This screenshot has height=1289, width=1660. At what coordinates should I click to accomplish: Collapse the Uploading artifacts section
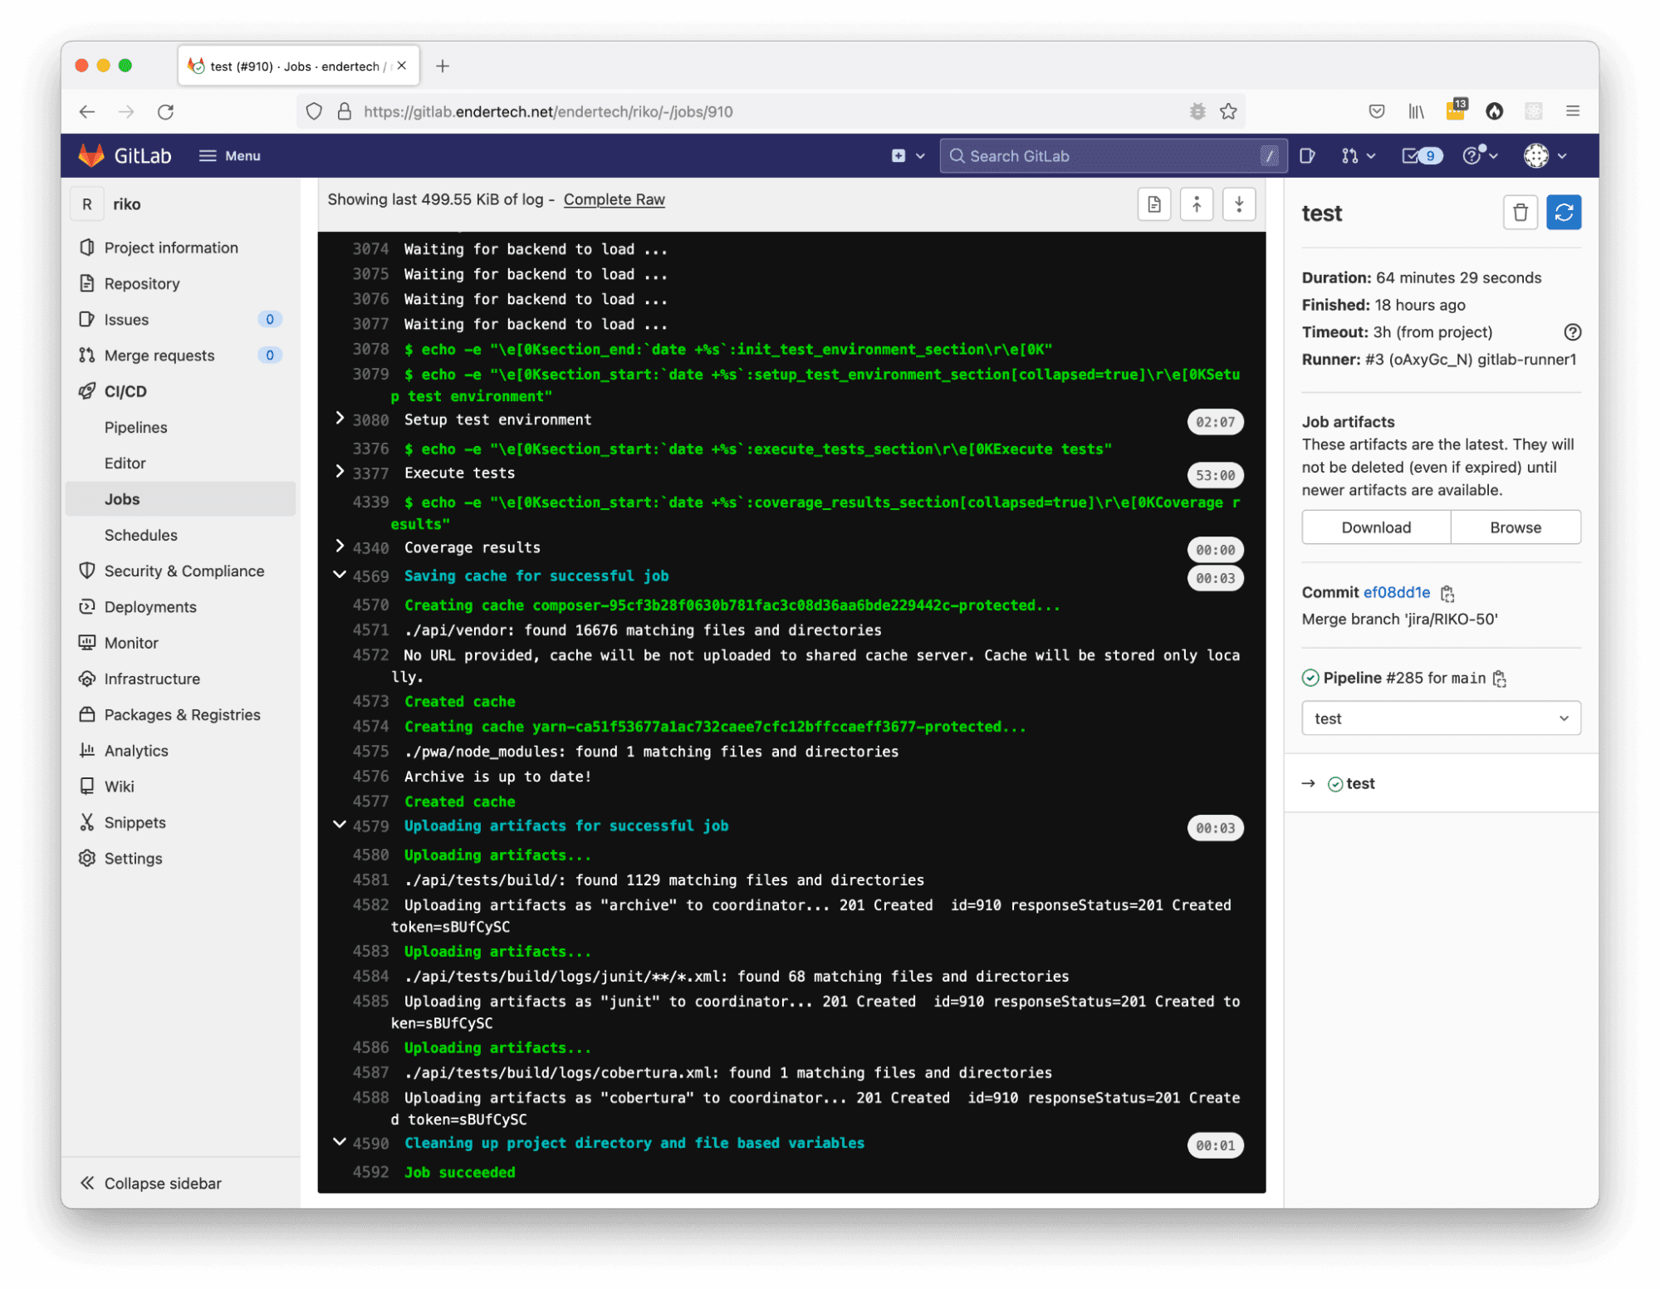coord(340,825)
